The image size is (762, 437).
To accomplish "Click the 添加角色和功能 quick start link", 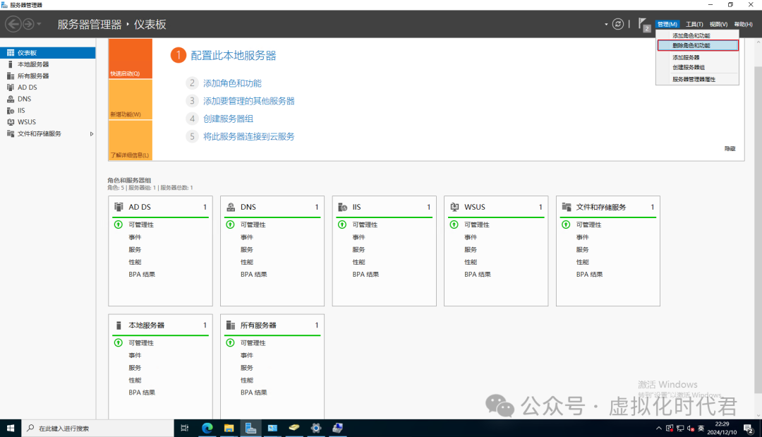I will 233,83.
